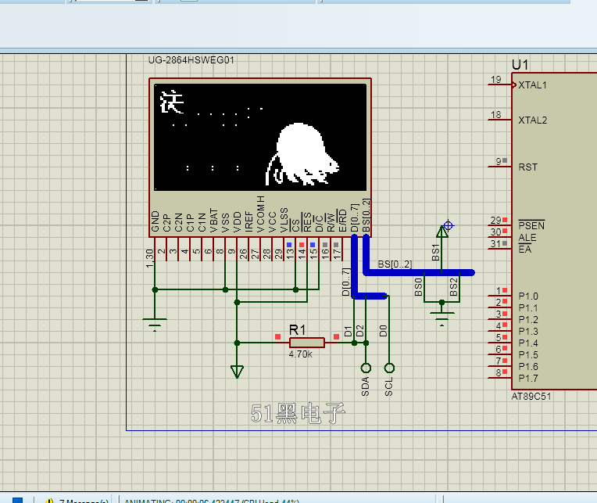
Task: Click the logic state marker left of R1
Action: (x=277, y=336)
